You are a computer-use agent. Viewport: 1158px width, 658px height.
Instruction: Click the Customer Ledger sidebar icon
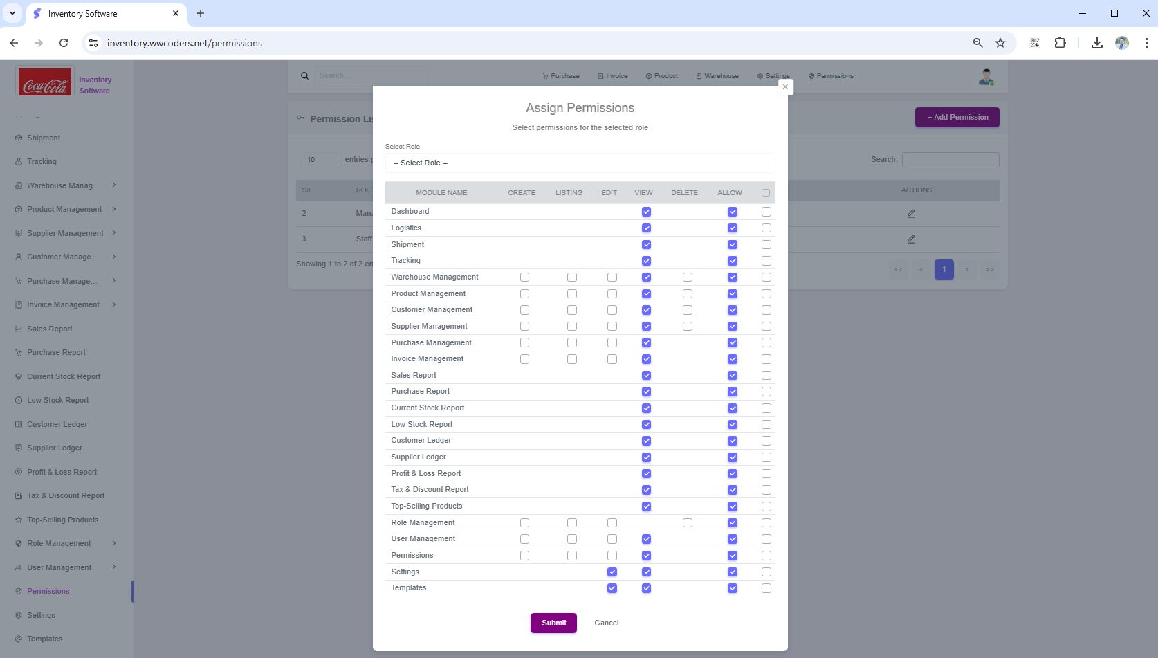point(19,424)
